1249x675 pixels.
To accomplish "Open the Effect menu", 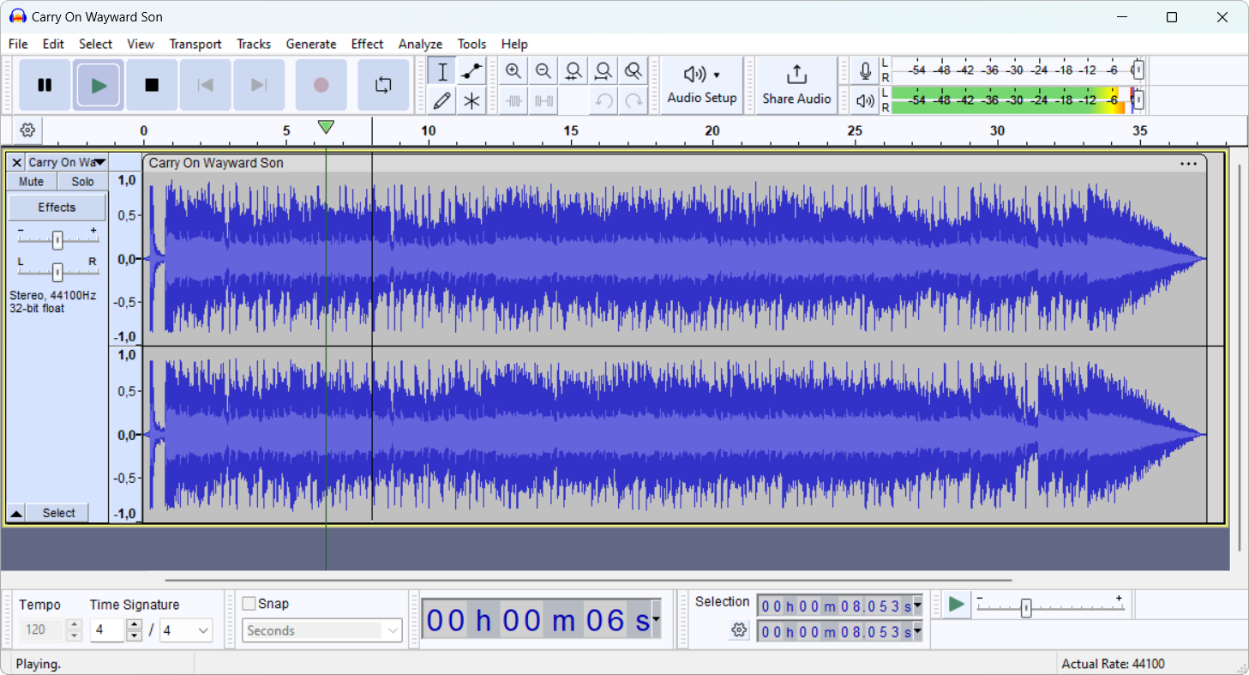I will tap(367, 44).
